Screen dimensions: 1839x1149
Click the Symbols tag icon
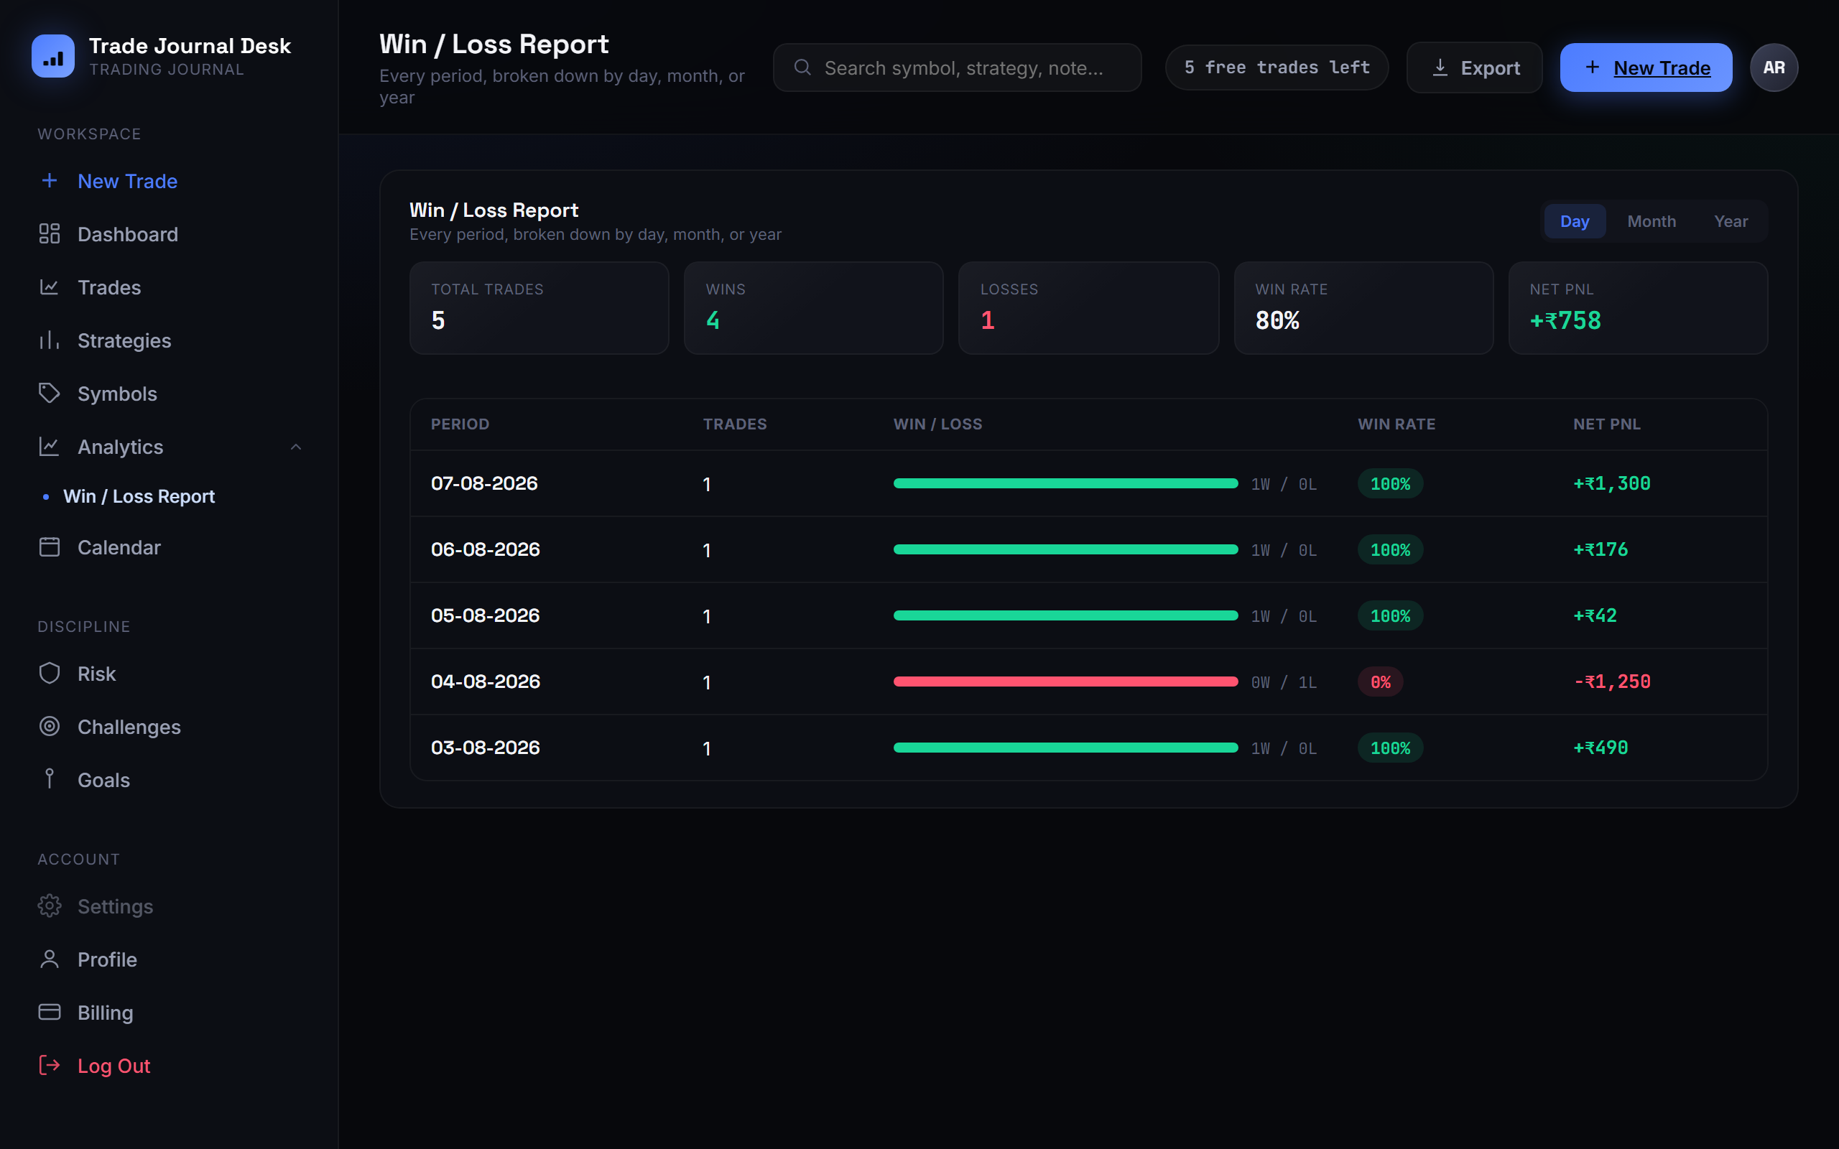50,394
